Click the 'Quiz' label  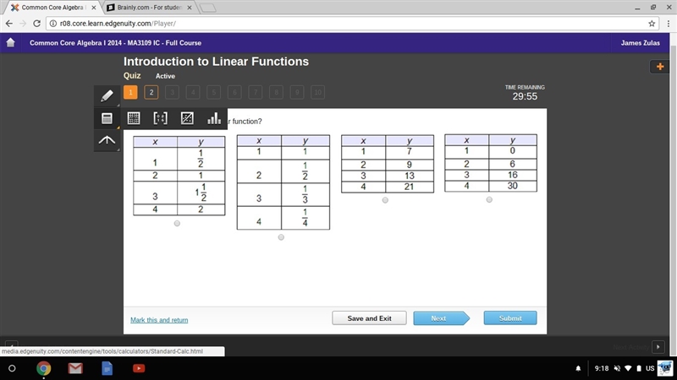[x=132, y=75]
